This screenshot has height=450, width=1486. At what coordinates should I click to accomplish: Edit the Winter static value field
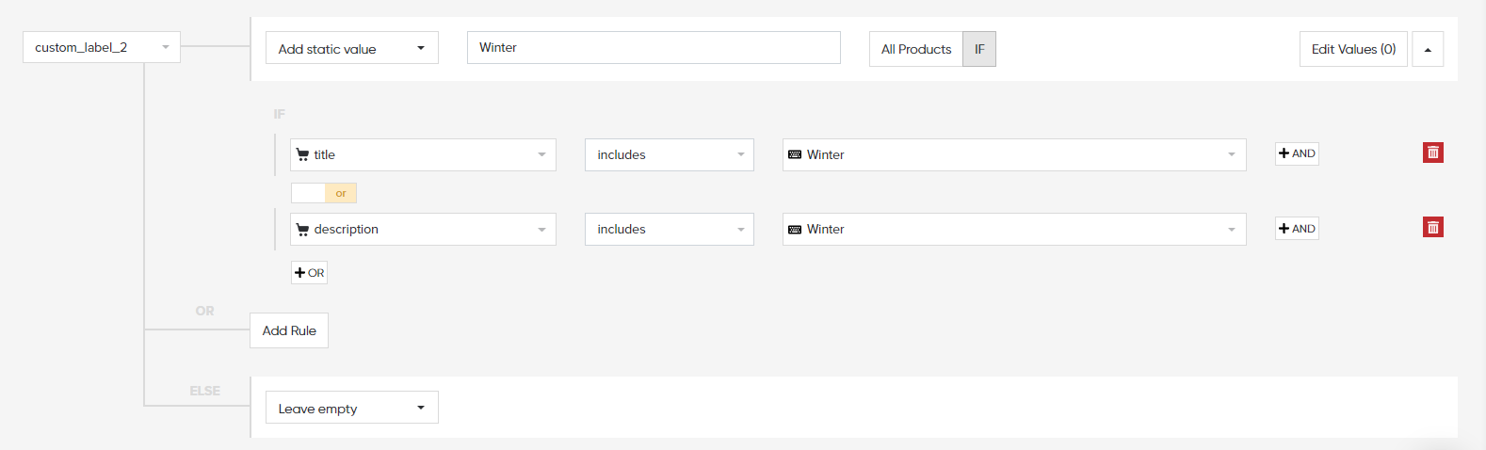coord(654,47)
